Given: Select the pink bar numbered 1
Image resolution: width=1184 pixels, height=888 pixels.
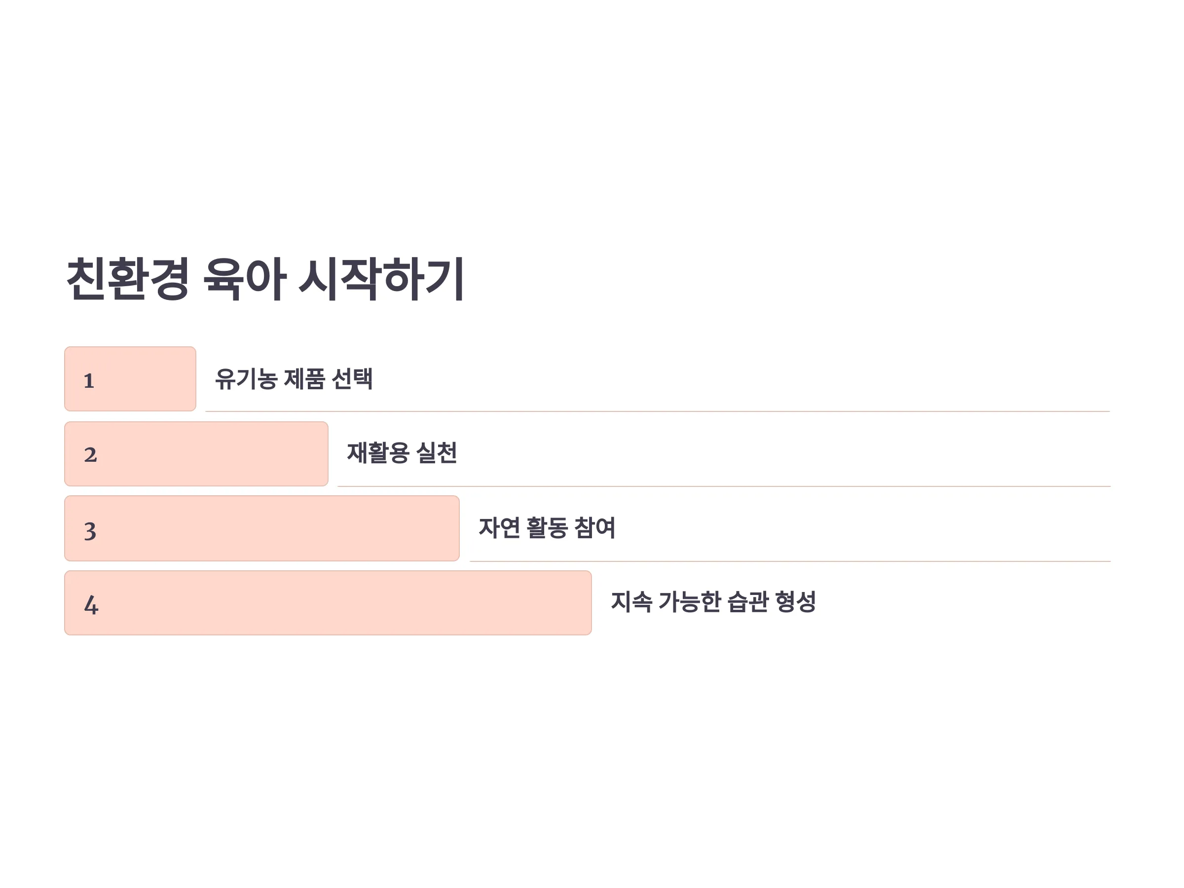Looking at the screenshot, I should click(130, 379).
